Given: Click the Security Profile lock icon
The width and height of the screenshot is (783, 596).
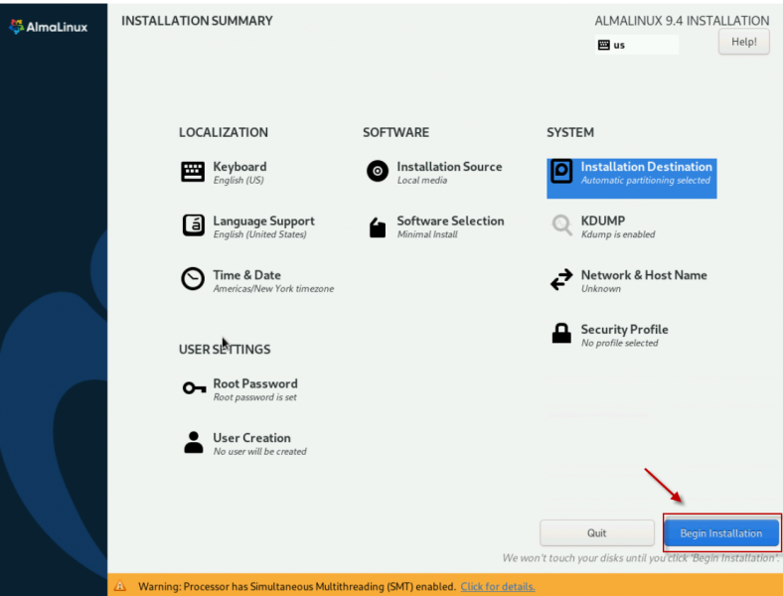Looking at the screenshot, I should (561, 333).
